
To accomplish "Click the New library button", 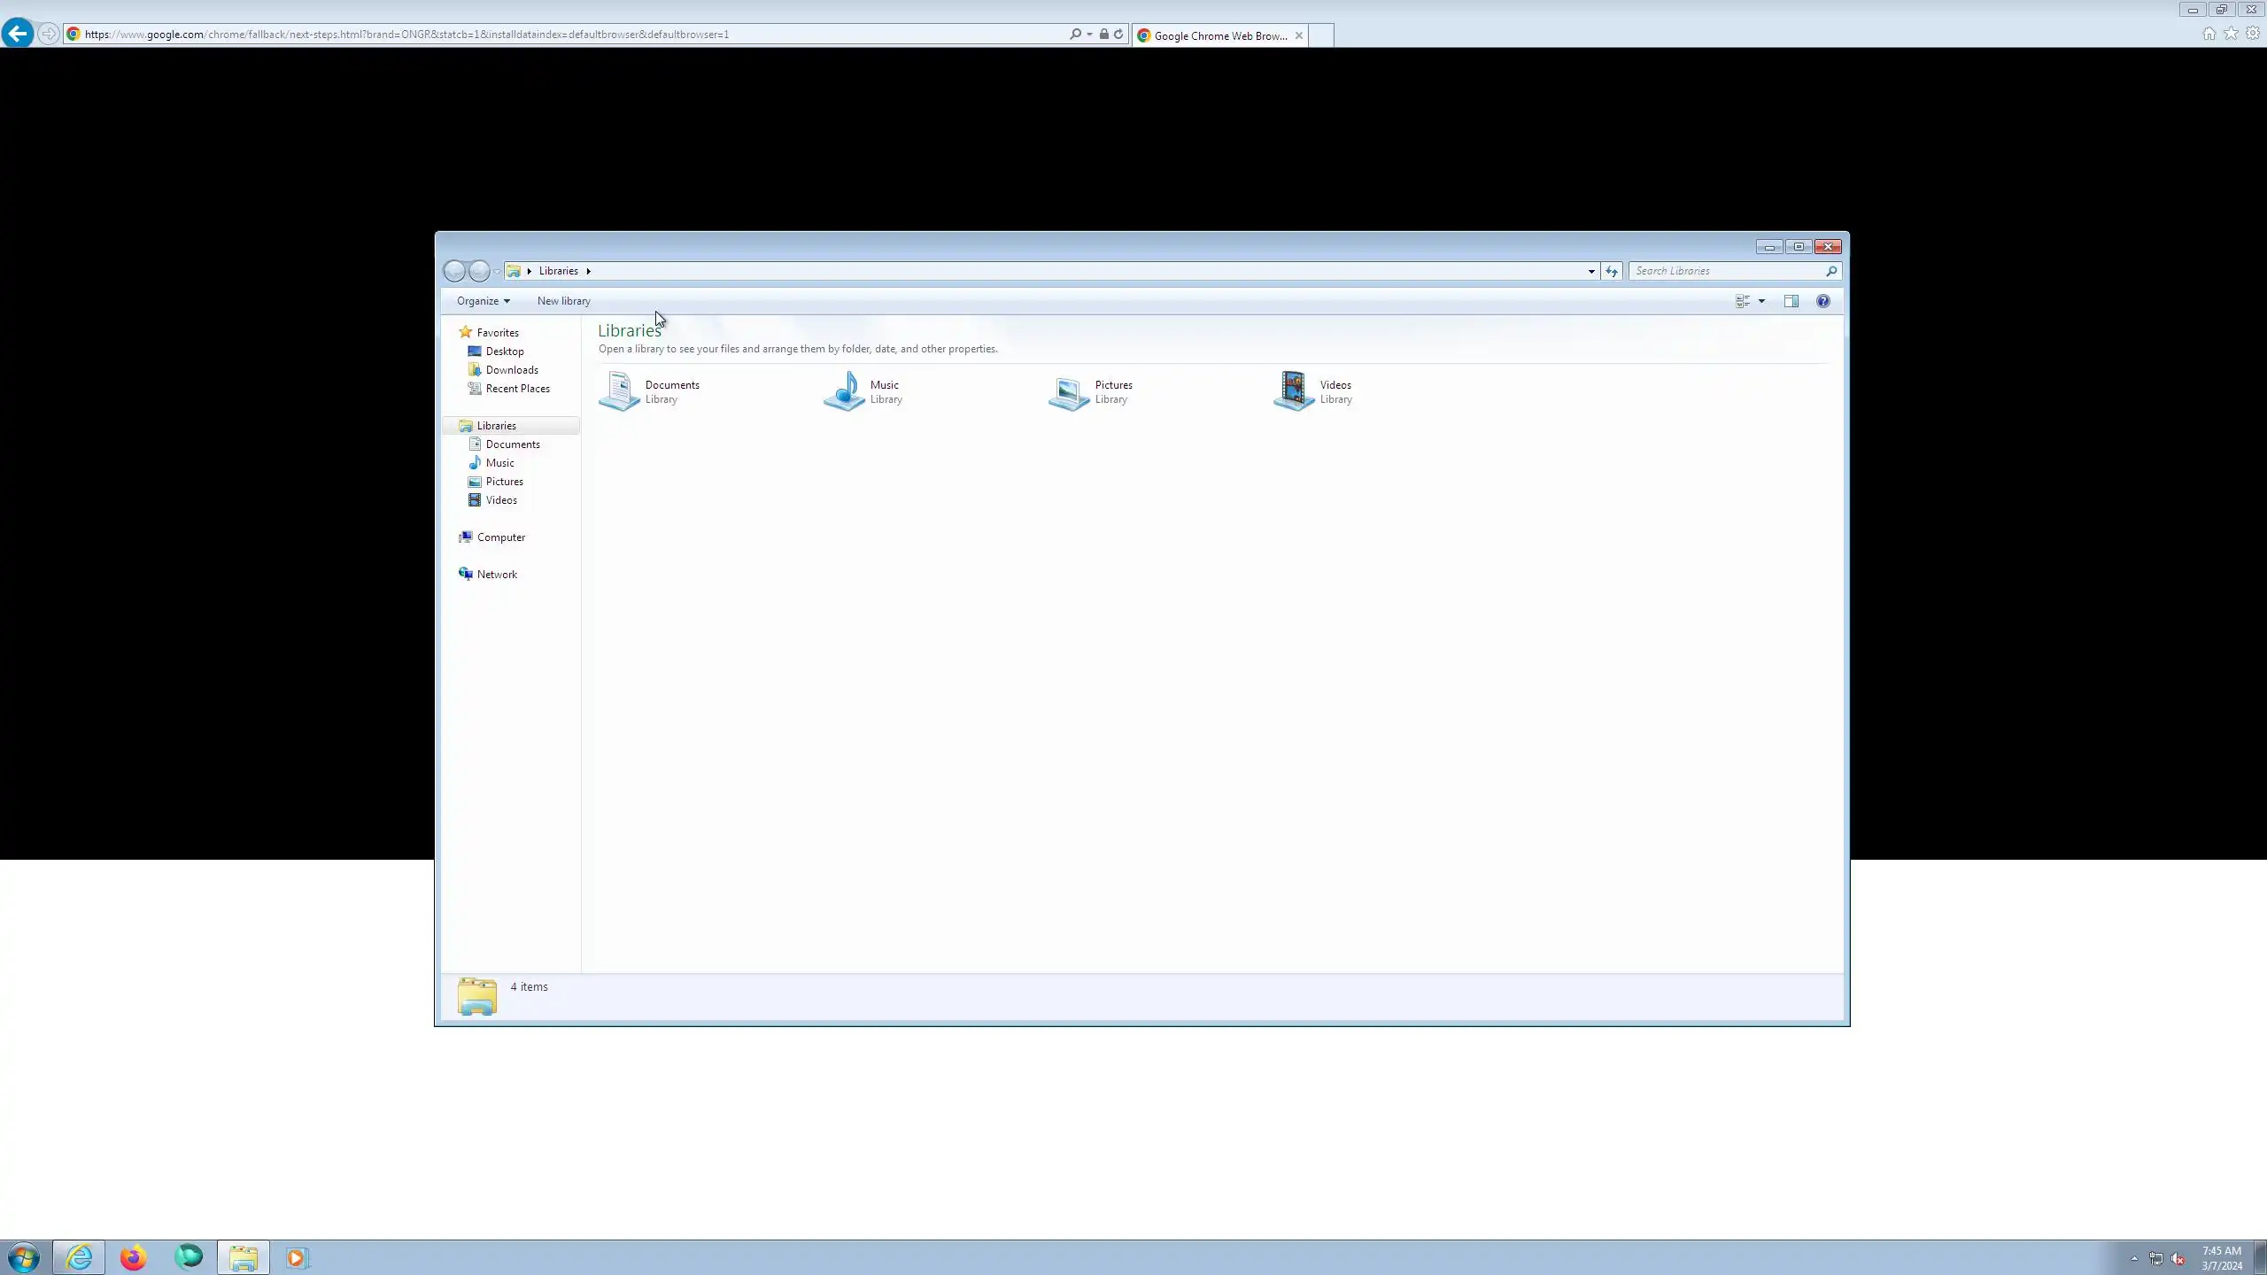I will tap(563, 301).
